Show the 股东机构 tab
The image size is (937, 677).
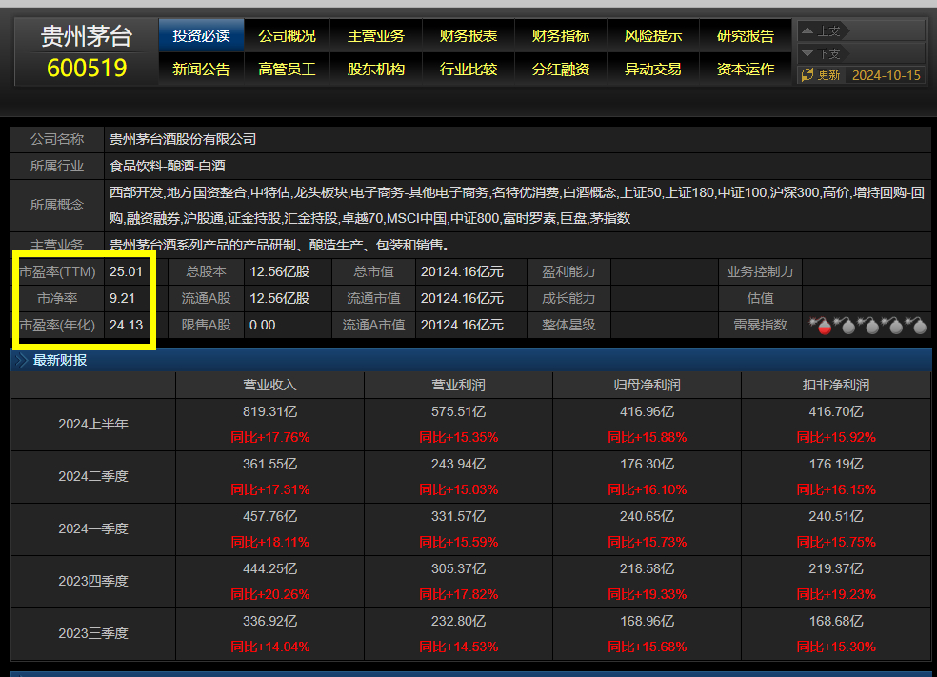point(376,70)
